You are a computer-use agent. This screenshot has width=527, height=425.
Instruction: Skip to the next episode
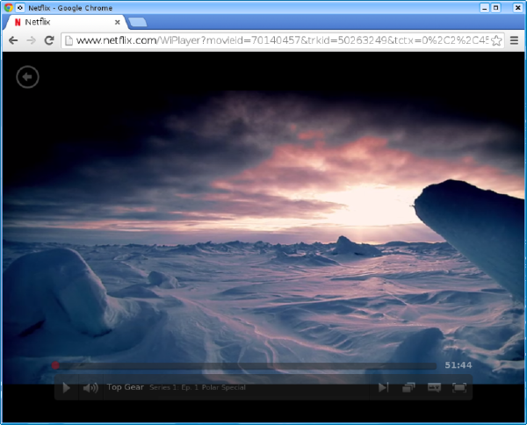(383, 387)
